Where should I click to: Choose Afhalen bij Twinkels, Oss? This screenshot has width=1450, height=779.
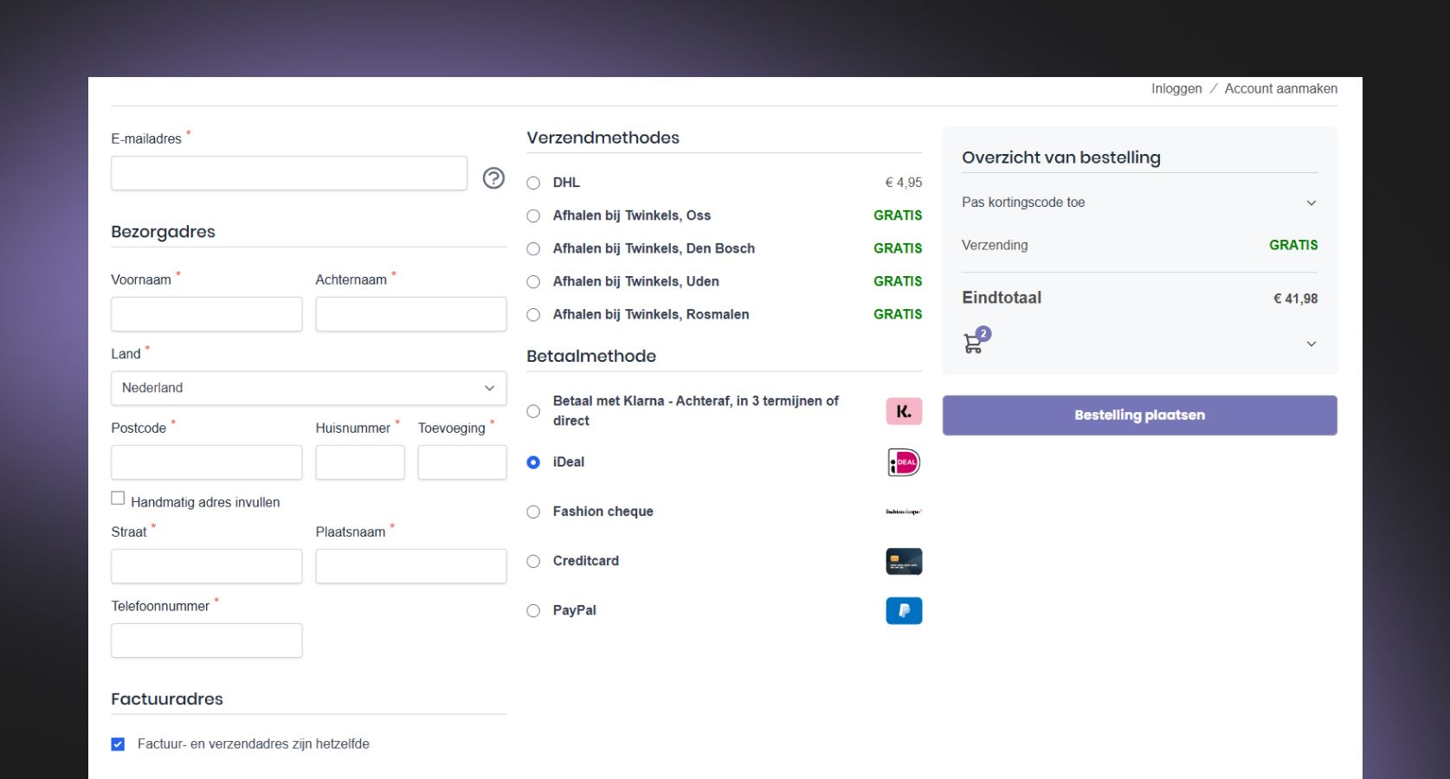[533, 216]
